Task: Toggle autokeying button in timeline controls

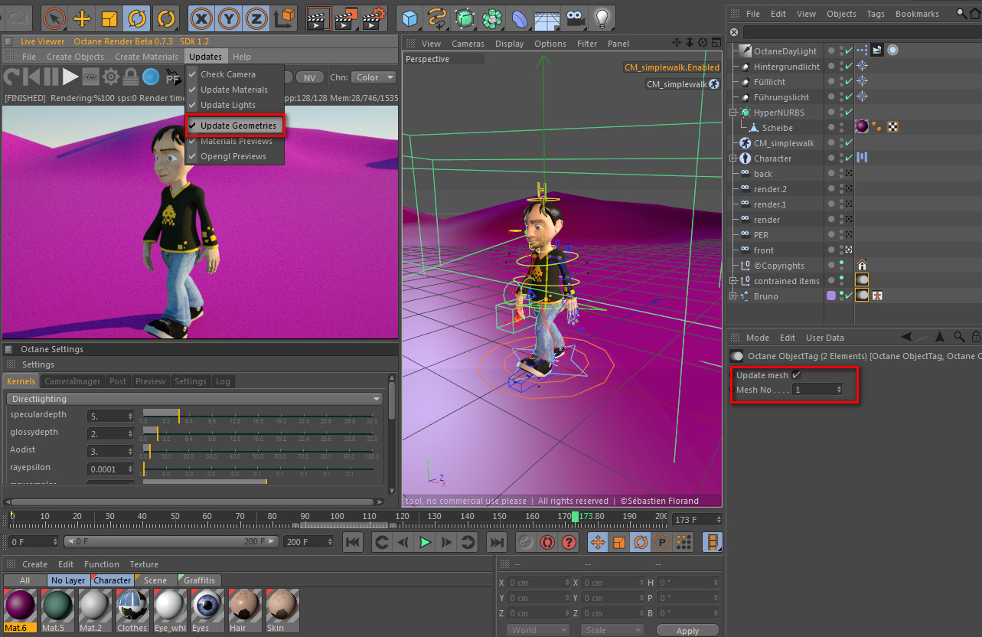Action: 547,542
